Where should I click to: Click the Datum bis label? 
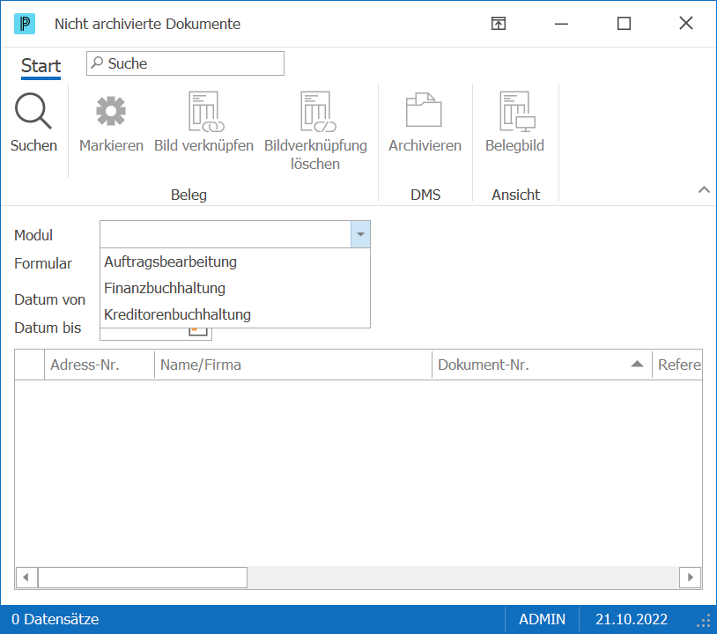48,328
